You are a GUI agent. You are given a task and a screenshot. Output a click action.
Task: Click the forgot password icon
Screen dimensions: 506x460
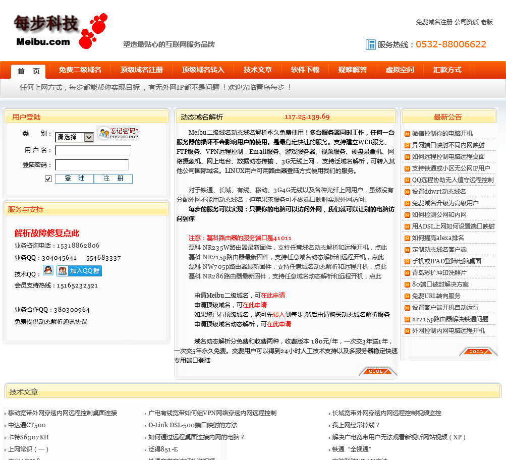click(x=118, y=133)
